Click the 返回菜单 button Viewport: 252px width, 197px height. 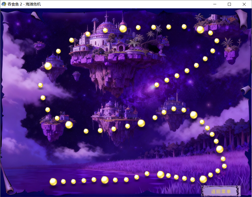click(x=221, y=191)
